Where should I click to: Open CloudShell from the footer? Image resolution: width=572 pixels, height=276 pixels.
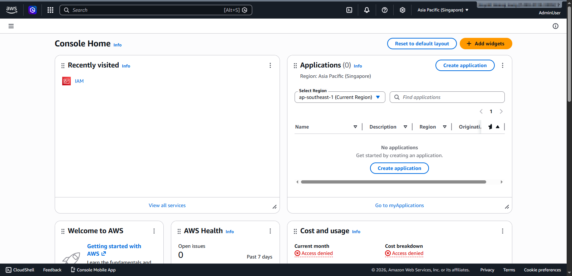coord(20,270)
